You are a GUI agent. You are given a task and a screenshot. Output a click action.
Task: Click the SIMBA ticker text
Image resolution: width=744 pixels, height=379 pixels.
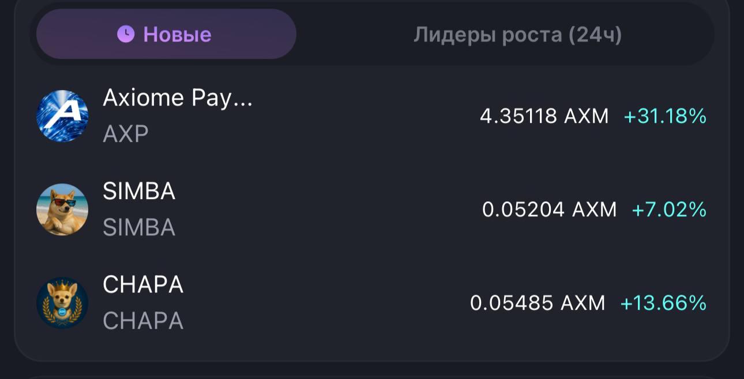pyautogui.click(x=139, y=226)
